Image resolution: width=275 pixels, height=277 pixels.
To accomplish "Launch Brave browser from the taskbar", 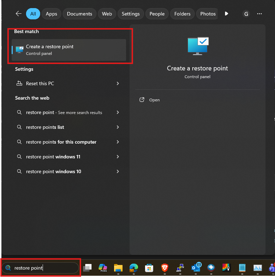I will coord(164,267).
